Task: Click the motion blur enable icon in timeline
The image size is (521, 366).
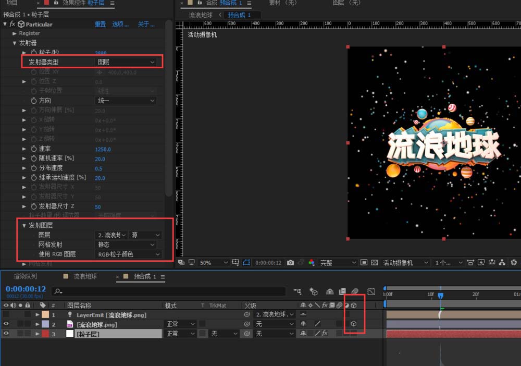Action: tap(355, 291)
